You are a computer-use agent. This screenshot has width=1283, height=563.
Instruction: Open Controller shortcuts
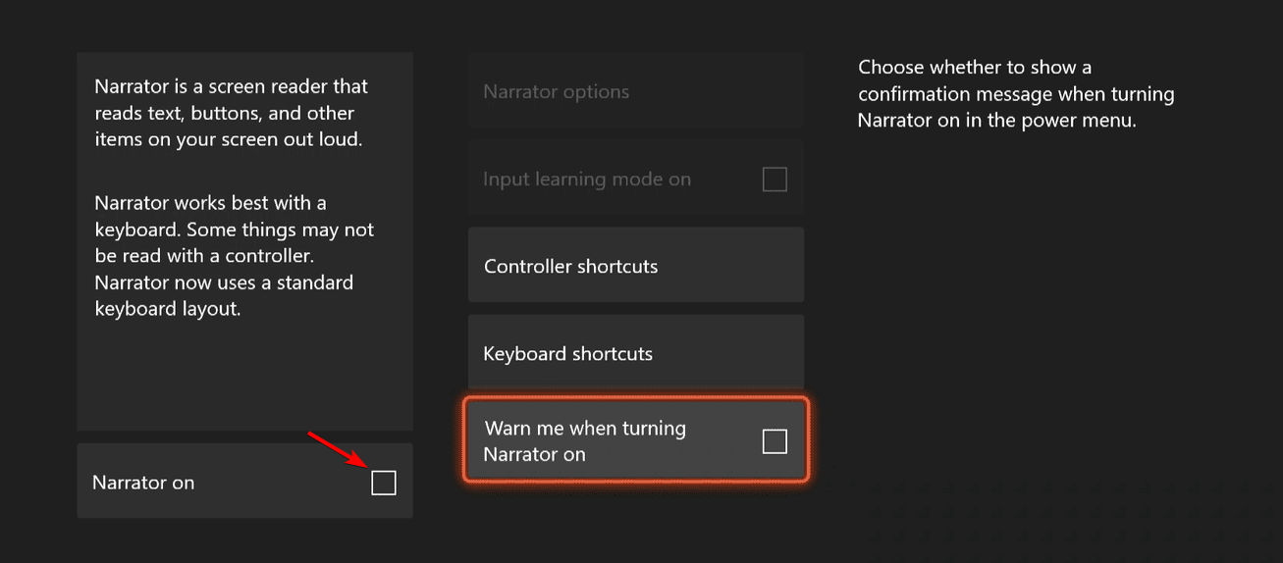coord(570,267)
